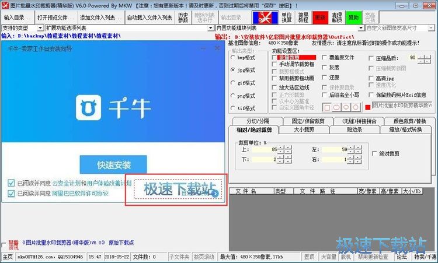Expand the 扩展功能选项列表 dropdown
This screenshot has width=438, height=263.
point(211,28)
